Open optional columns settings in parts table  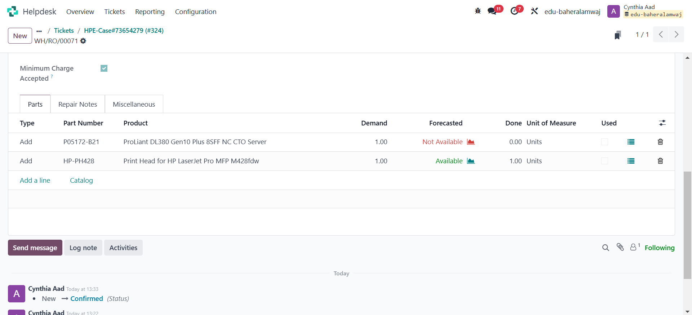coord(662,123)
